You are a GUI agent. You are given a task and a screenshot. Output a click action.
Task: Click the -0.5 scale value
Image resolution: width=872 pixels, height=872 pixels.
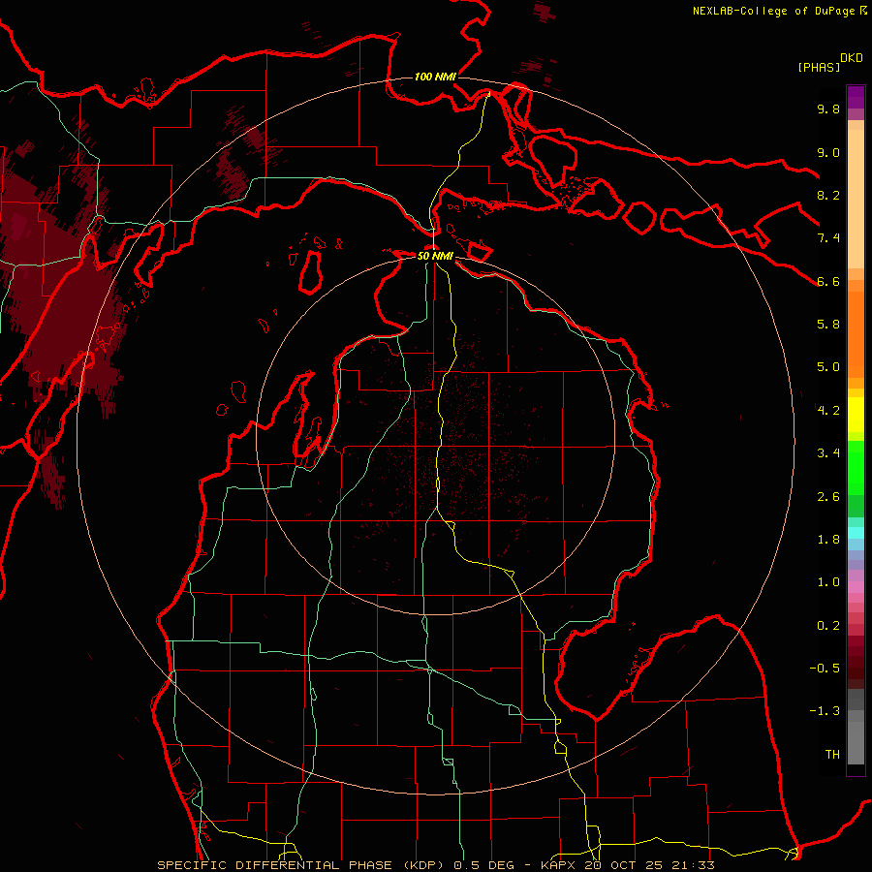(825, 669)
